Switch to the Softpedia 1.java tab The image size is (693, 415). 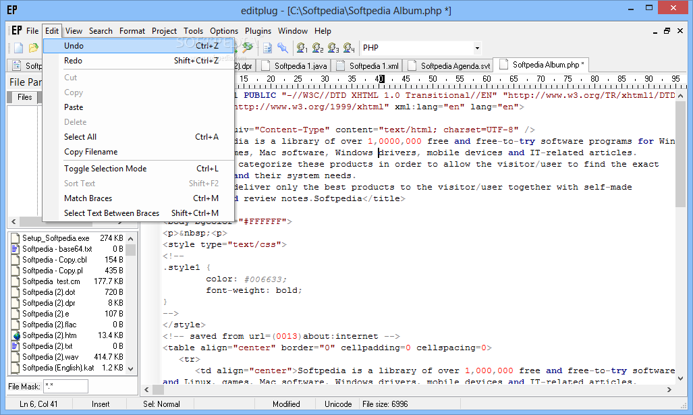pyautogui.click(x=294, y=66)
